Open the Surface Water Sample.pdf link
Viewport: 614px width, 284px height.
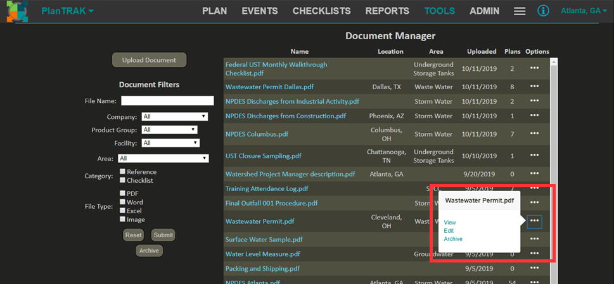point(264,239)
